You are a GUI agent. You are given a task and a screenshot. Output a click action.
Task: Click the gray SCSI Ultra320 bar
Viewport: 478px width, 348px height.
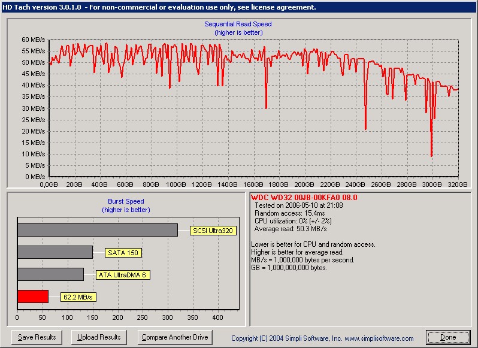pos(98,230)
